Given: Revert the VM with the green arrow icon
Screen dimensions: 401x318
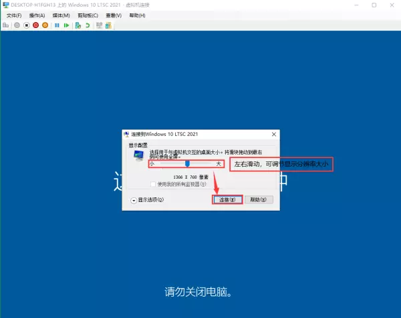Looking at the screenshot, I should point(88,25).
